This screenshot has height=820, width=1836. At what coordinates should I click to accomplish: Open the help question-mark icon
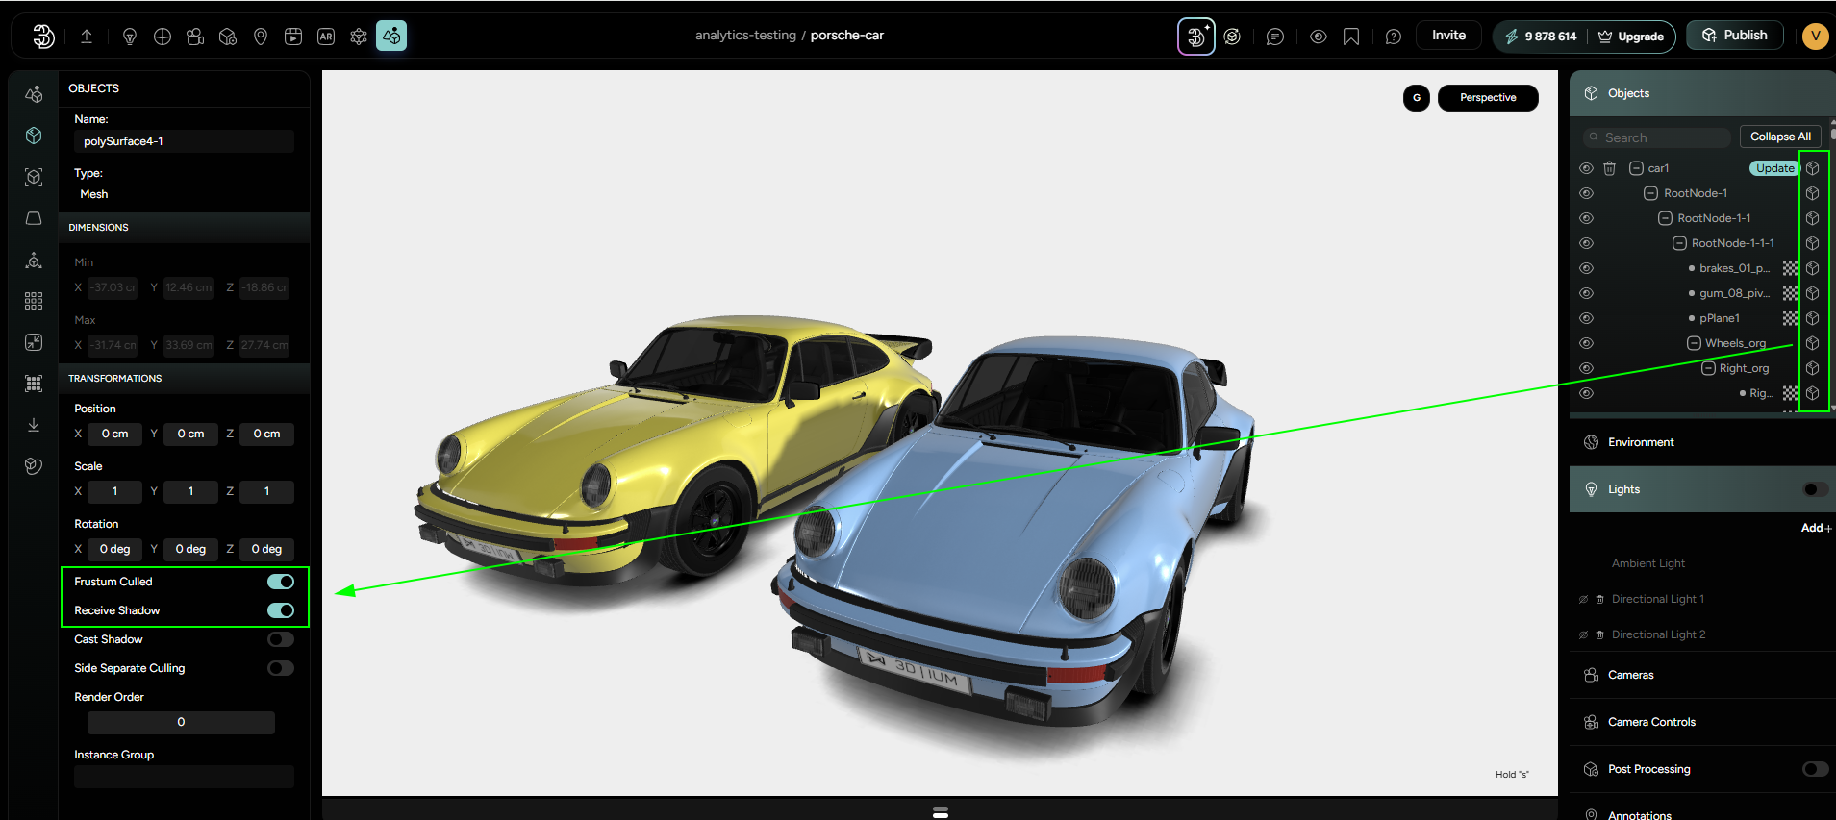point(1394,37)
